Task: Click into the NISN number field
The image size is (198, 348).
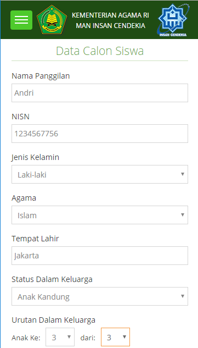Action: coord(100,134)
